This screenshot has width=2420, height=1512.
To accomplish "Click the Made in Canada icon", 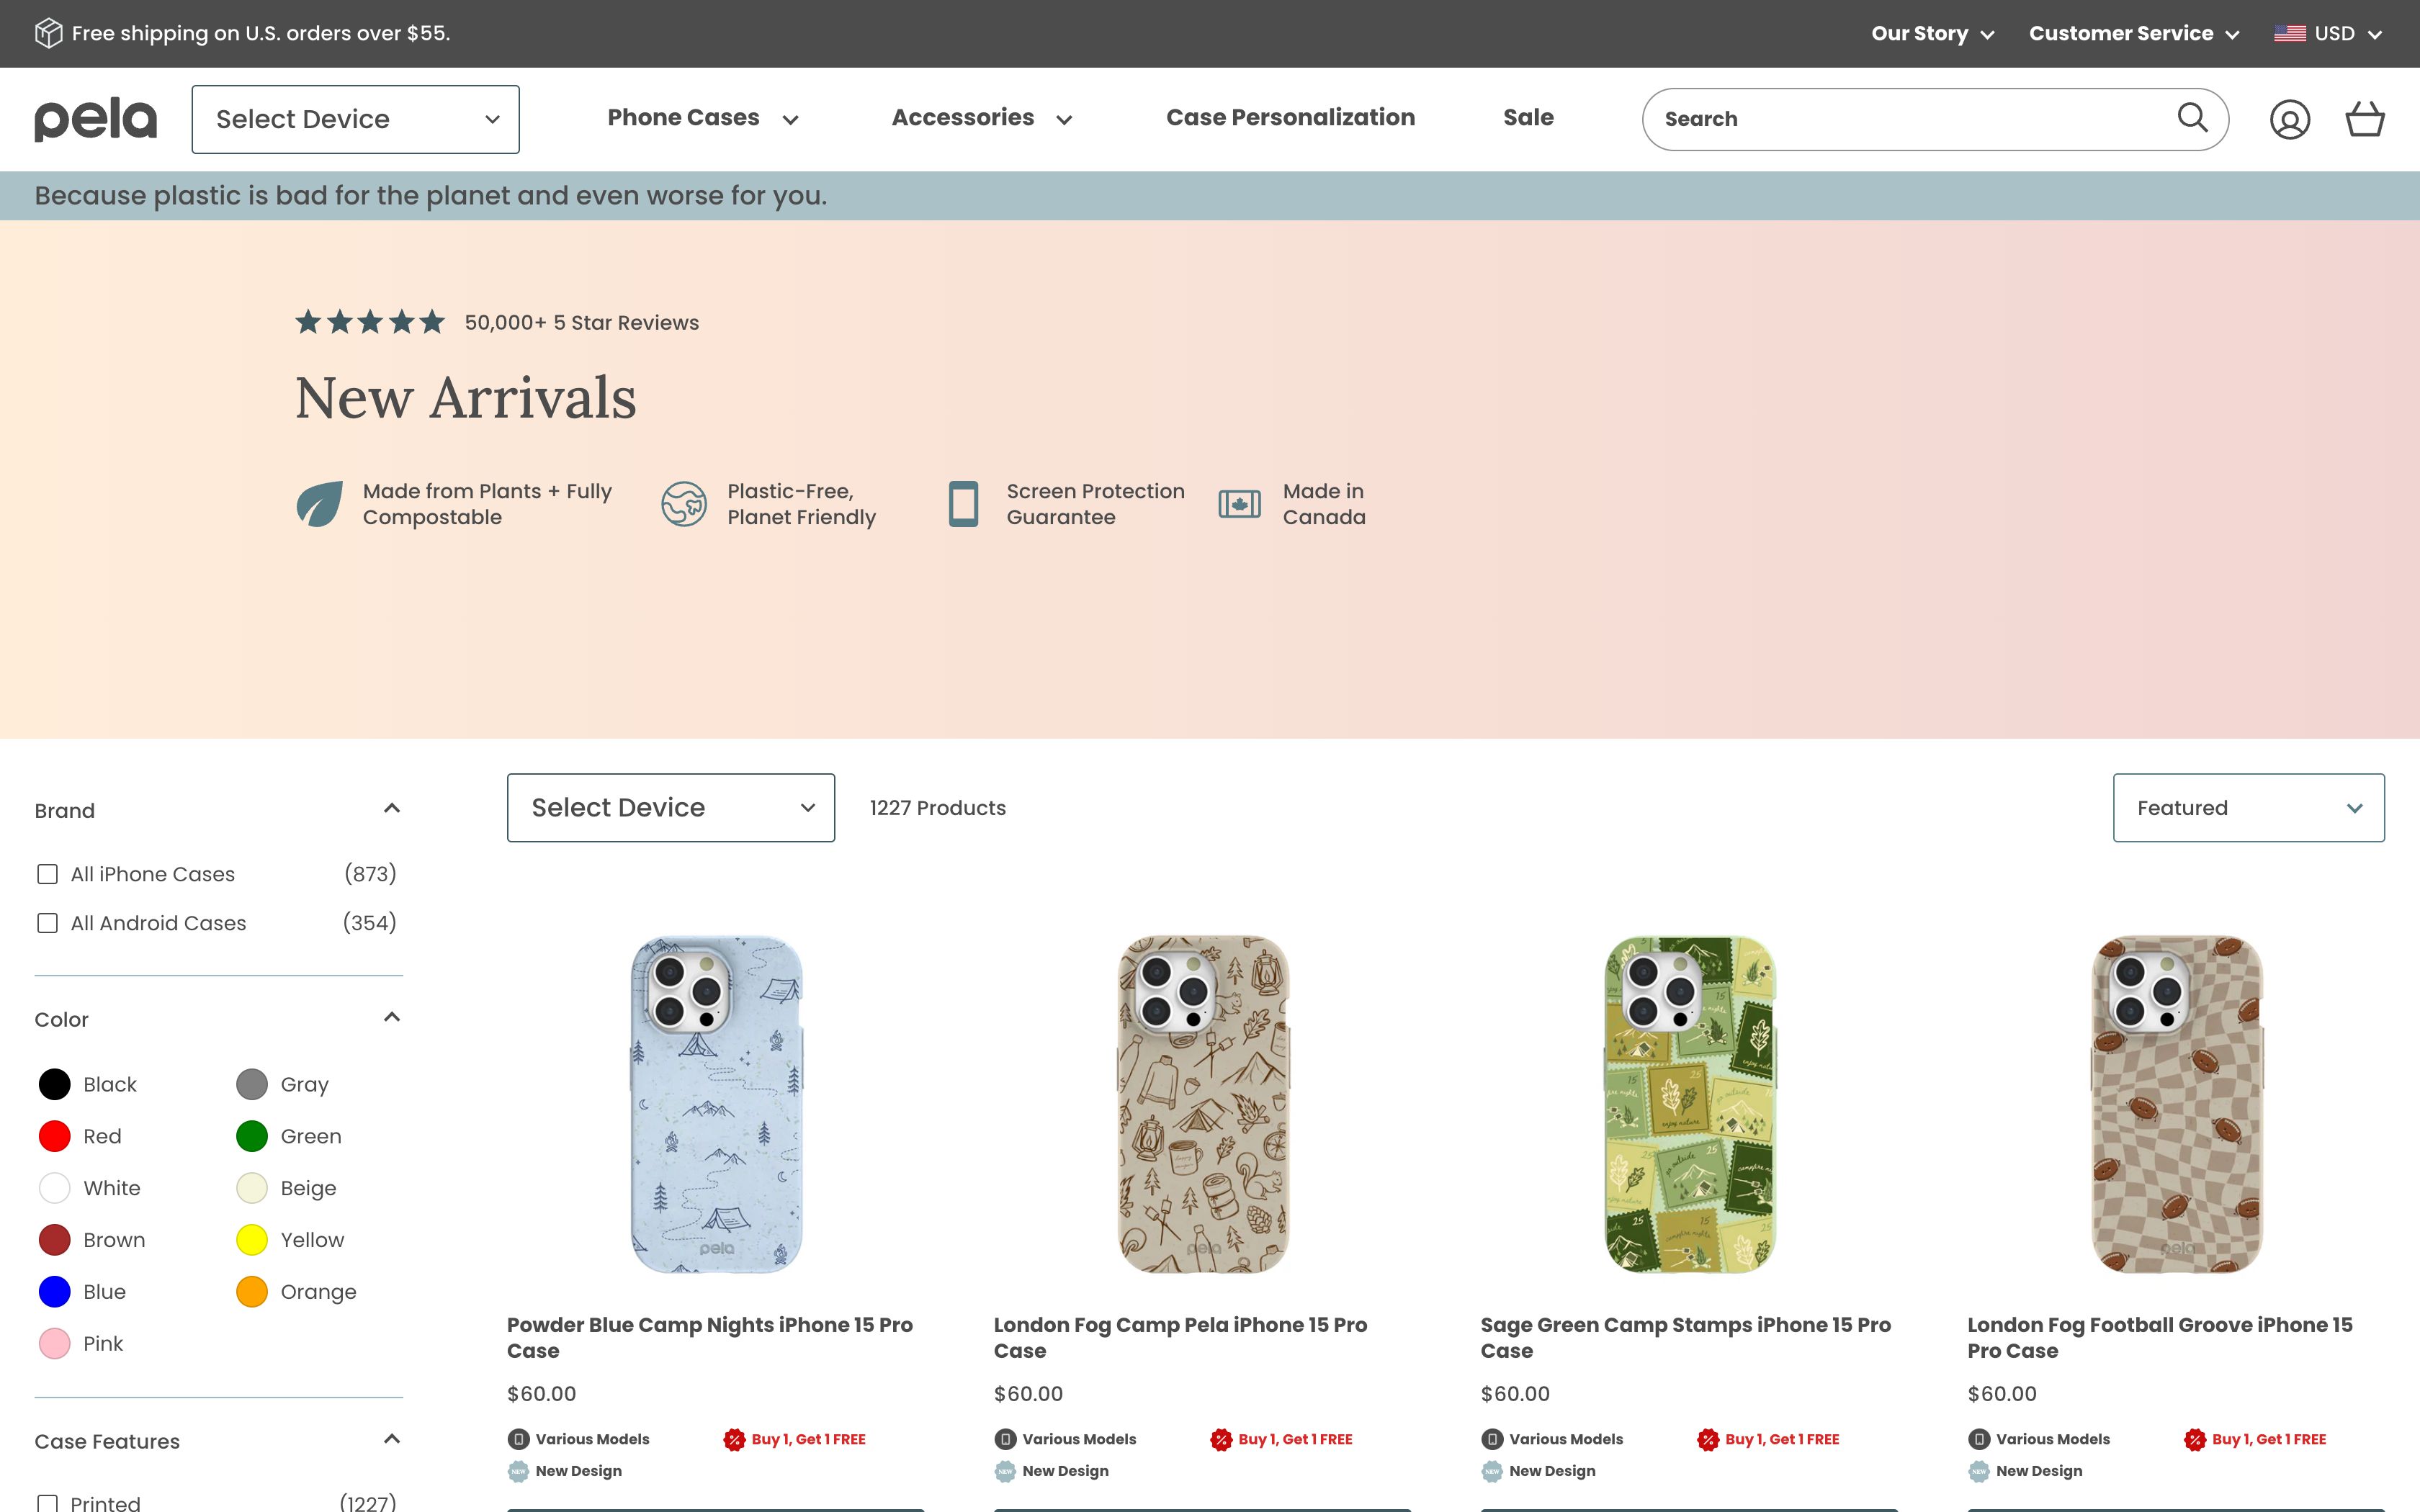I will pos(1240,504).
